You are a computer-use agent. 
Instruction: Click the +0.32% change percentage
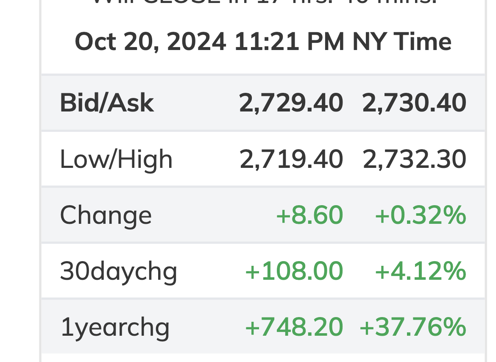click(x=420, y=215)
